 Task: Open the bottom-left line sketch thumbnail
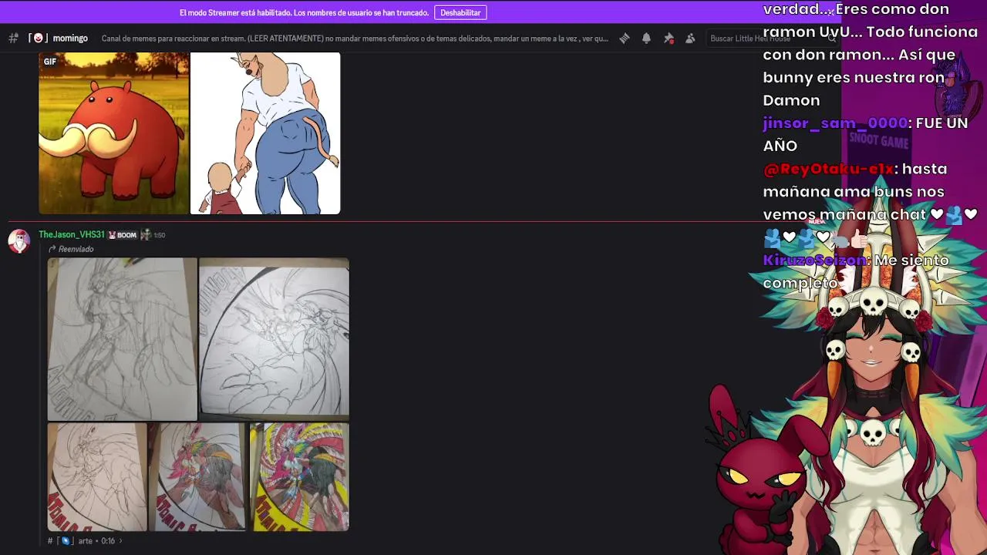pos(97,476)
